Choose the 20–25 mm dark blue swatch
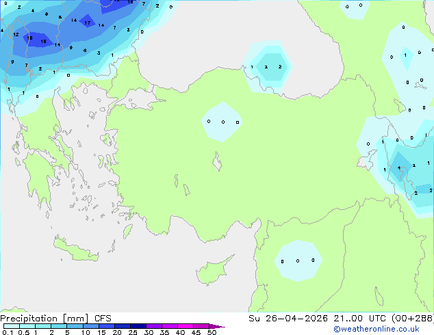The height and width of the screenshot is (335, 434). coord(123,326)
